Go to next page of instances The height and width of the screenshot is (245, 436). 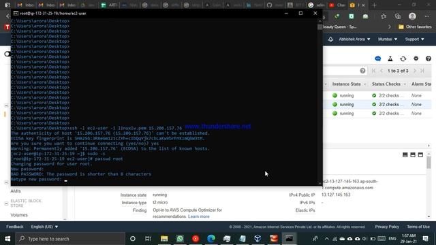pos(415,71)
